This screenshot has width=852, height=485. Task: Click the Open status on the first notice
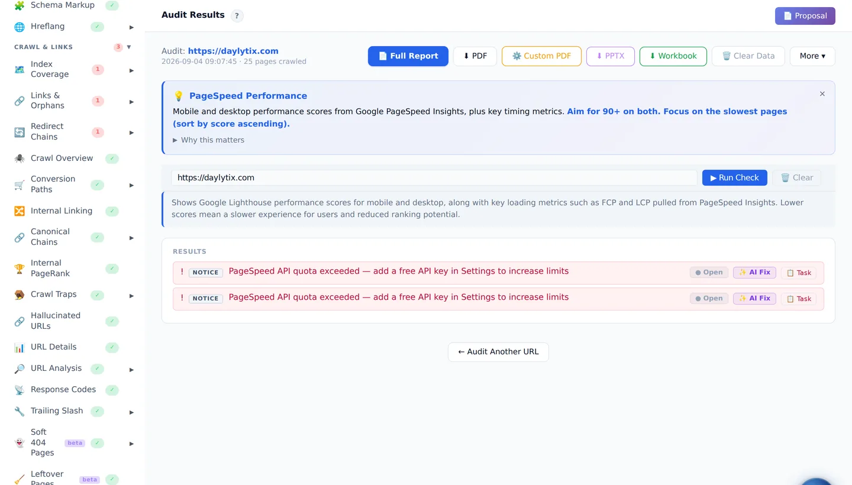point(709,273)
